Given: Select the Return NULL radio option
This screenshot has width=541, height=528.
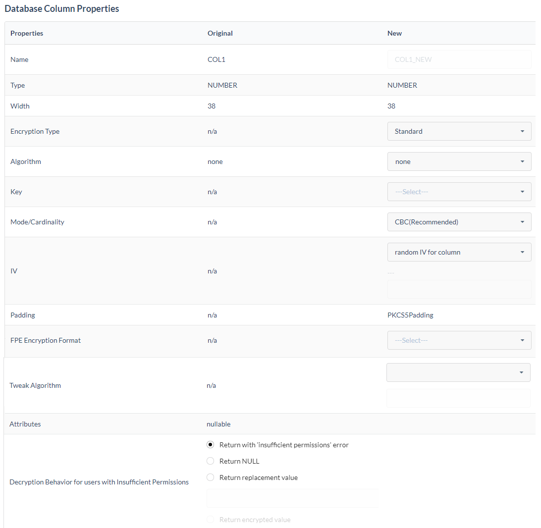Looking at the screenshot, I should (x=211, y=461).
